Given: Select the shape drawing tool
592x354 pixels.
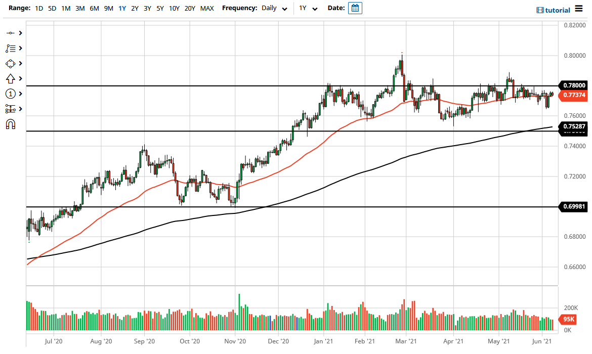Looking at the screenshot, I should coord(10,63).
